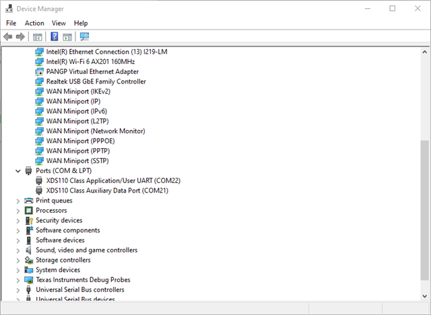Select WAN Miniport (IP) entry
431x315 pixels.
(73, 102)
